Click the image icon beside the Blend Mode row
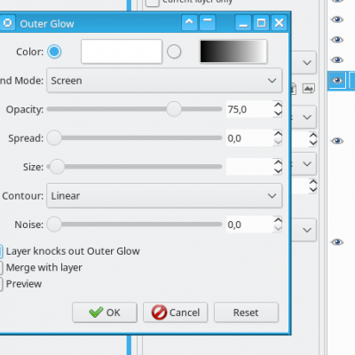Image resolution: width=355 pixels, height=355 pixels. (x=309, y=89)
